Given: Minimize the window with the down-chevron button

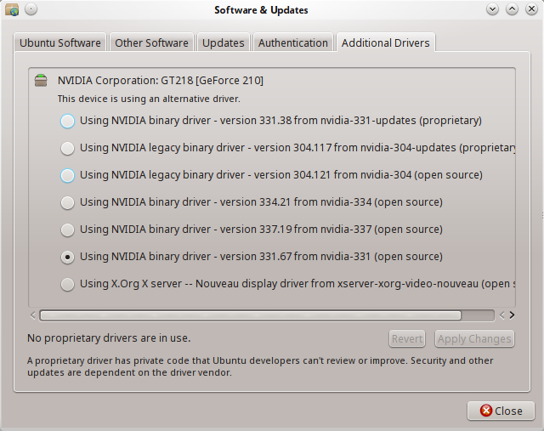Looking at the screenshot, I should tap(492, 9).
